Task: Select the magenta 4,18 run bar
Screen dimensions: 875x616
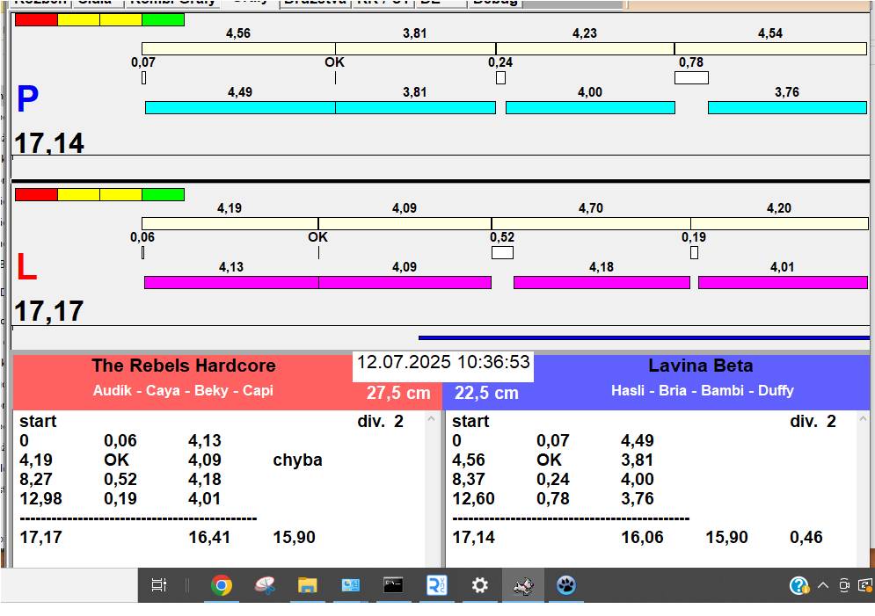Action: (602, 283)
